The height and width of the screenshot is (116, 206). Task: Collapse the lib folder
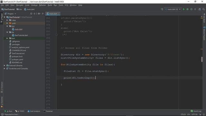point(7,32)
